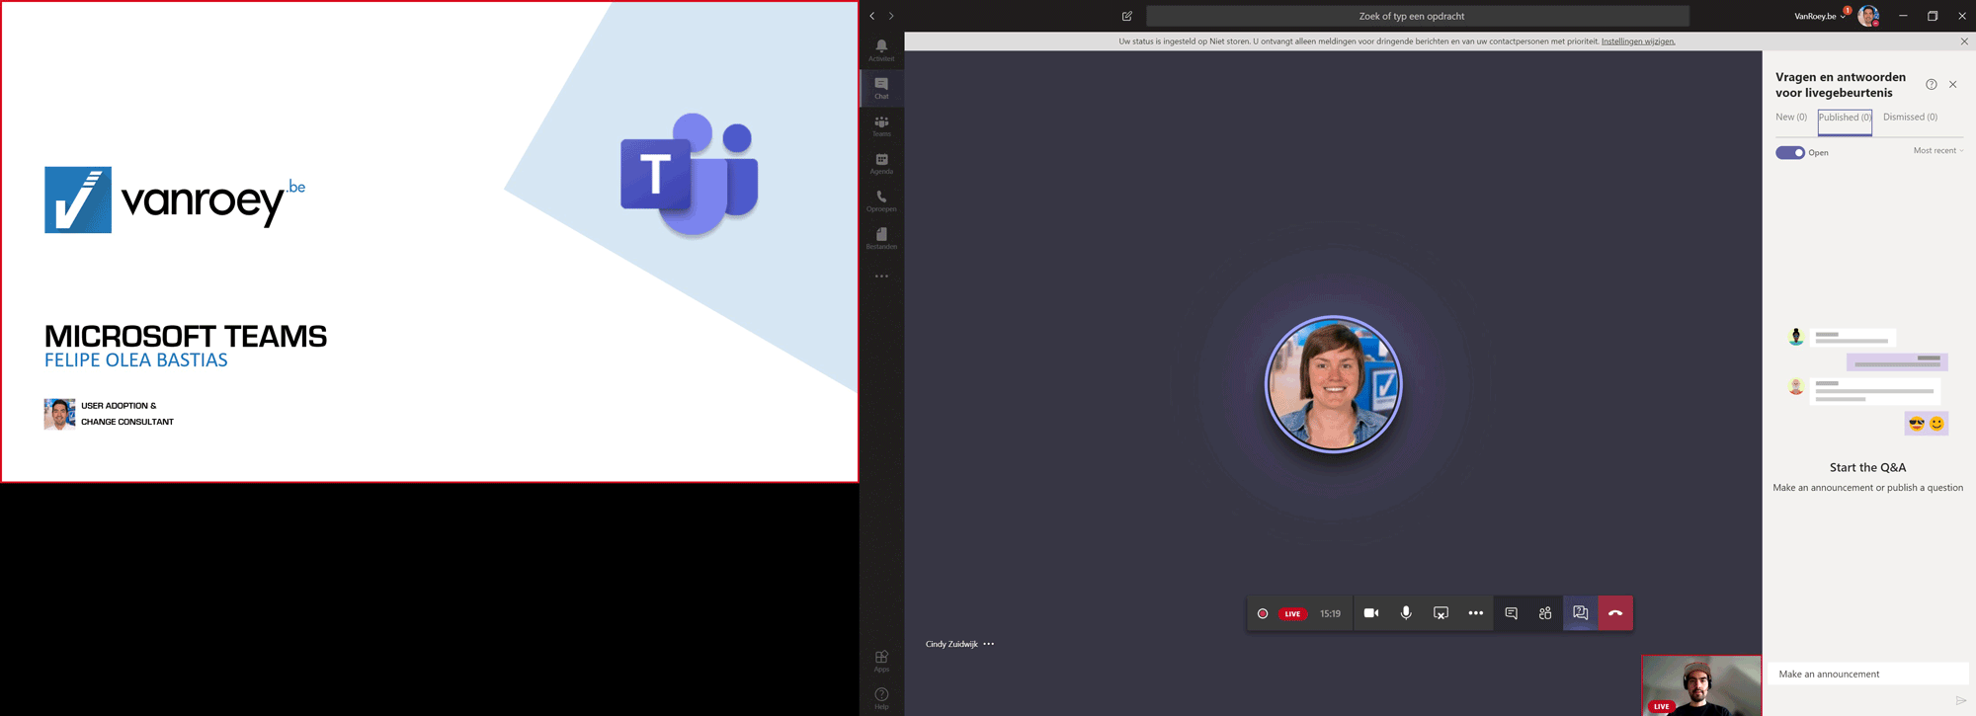Open the Activiteit feed in the sidebar
This screenshot has width=1976, height=716.
click(881, 50)
